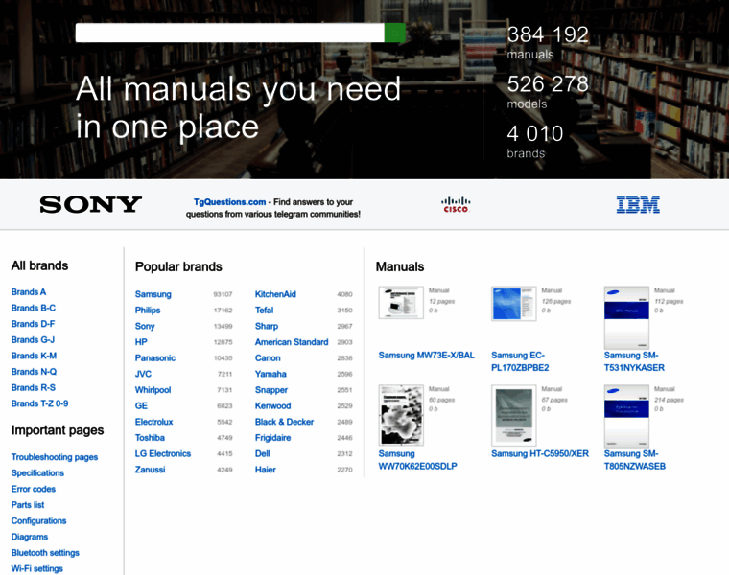Open JVC brand manuals
The image size is (729, 575).
tap(143, 374)
